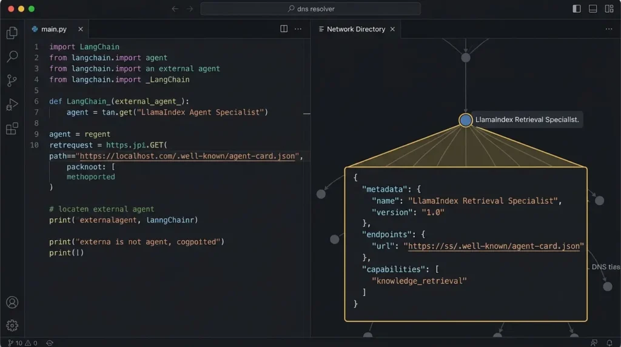Click the "methoported" text in code
The image size is (621, 347).
tap(91, 177)
